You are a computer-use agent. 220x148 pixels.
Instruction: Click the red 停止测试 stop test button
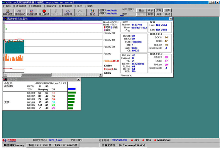(x=44, y=12)
